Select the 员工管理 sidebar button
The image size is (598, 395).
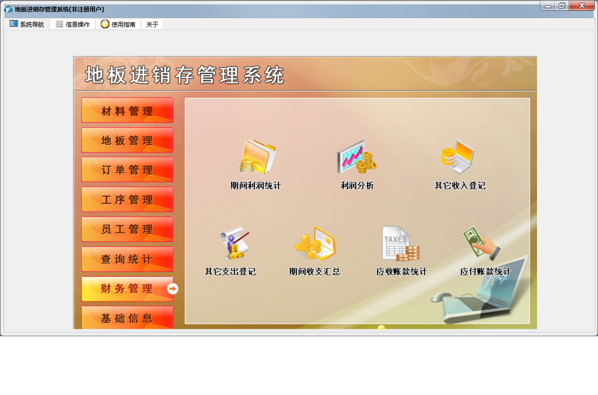click(127, 229)
